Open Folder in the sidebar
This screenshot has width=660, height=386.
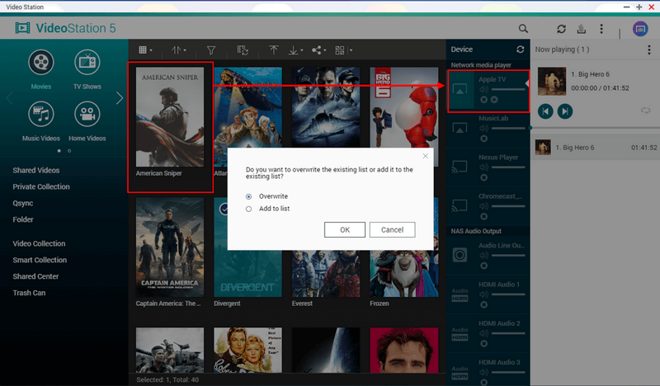click(23, 219)
